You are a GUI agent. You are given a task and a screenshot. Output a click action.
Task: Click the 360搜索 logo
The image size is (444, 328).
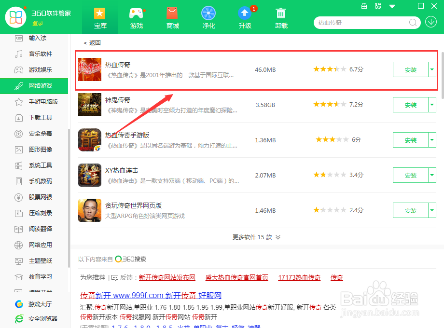pyautogui.click(x=130, y=259)
